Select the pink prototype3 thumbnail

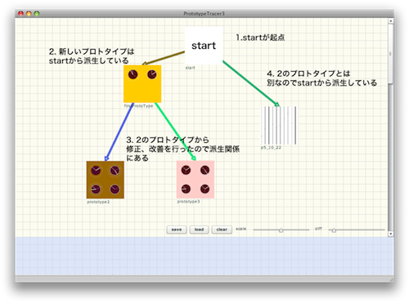[196, 180]
